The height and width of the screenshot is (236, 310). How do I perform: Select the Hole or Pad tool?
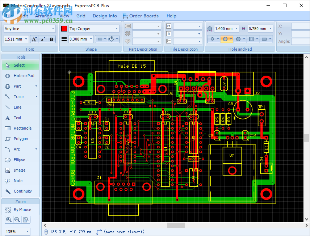click(x=21, y=76)
